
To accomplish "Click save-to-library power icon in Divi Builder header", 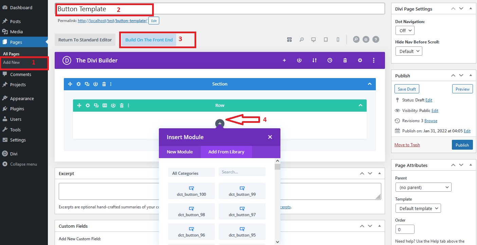I will pyautogui.click(x=299, y=60).
